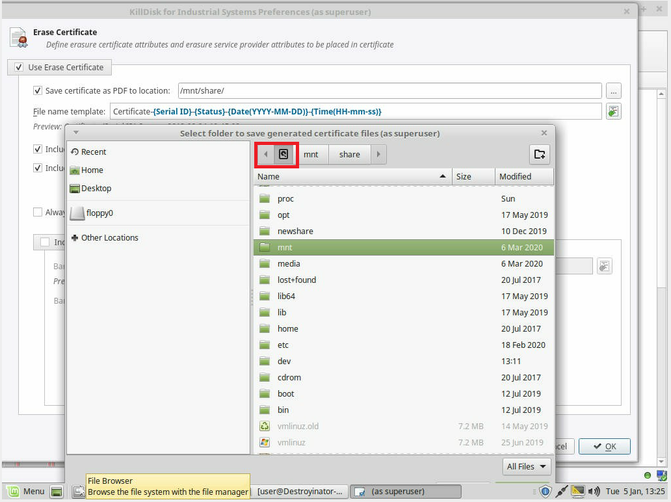Enable the Always checkbox
Screen dimensions: 671x502
click(x=38, y=212)
